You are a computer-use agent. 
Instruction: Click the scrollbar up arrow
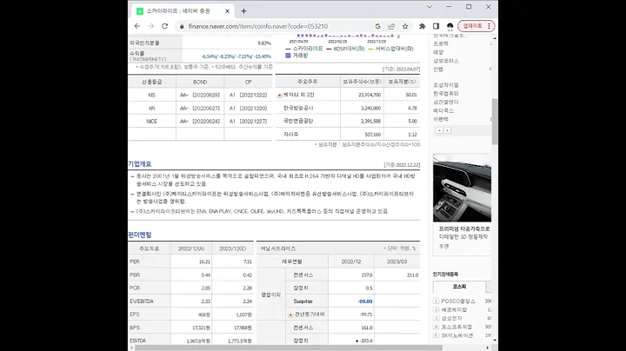495,38
